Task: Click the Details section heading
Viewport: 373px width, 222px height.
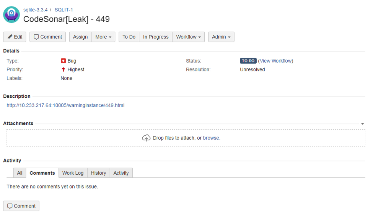Action: pos(11,51)
